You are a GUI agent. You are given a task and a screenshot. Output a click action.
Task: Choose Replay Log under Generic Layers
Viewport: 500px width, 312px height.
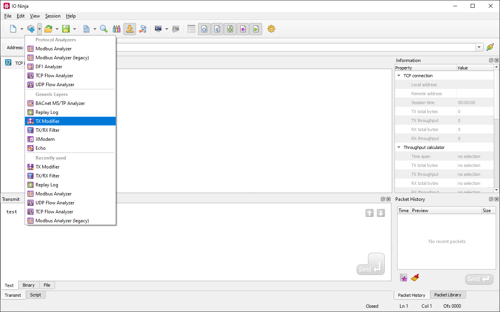[x=70, y=112]
